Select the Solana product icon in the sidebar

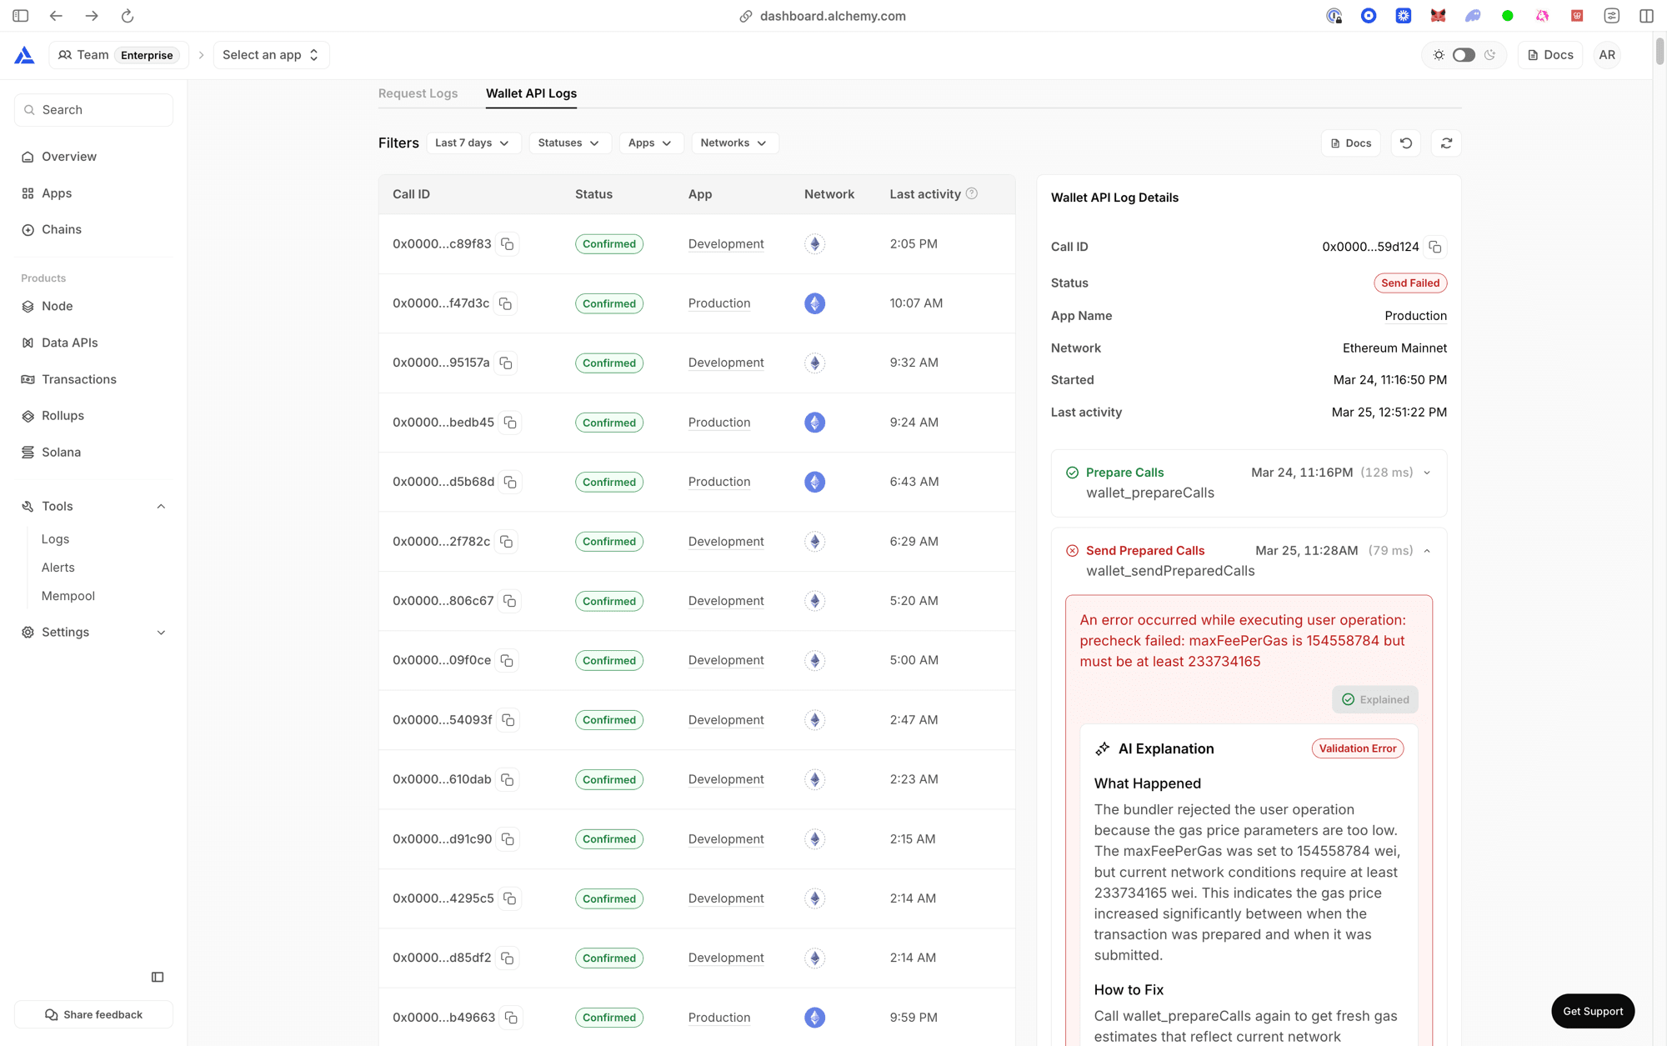tap(26, 452)
